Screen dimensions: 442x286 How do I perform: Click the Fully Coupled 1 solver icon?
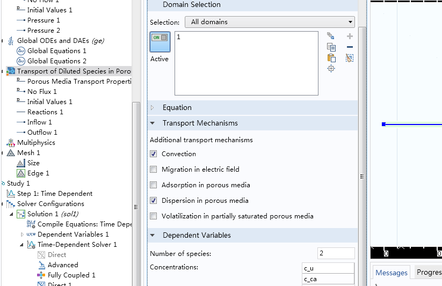click(x=41, y=275)
